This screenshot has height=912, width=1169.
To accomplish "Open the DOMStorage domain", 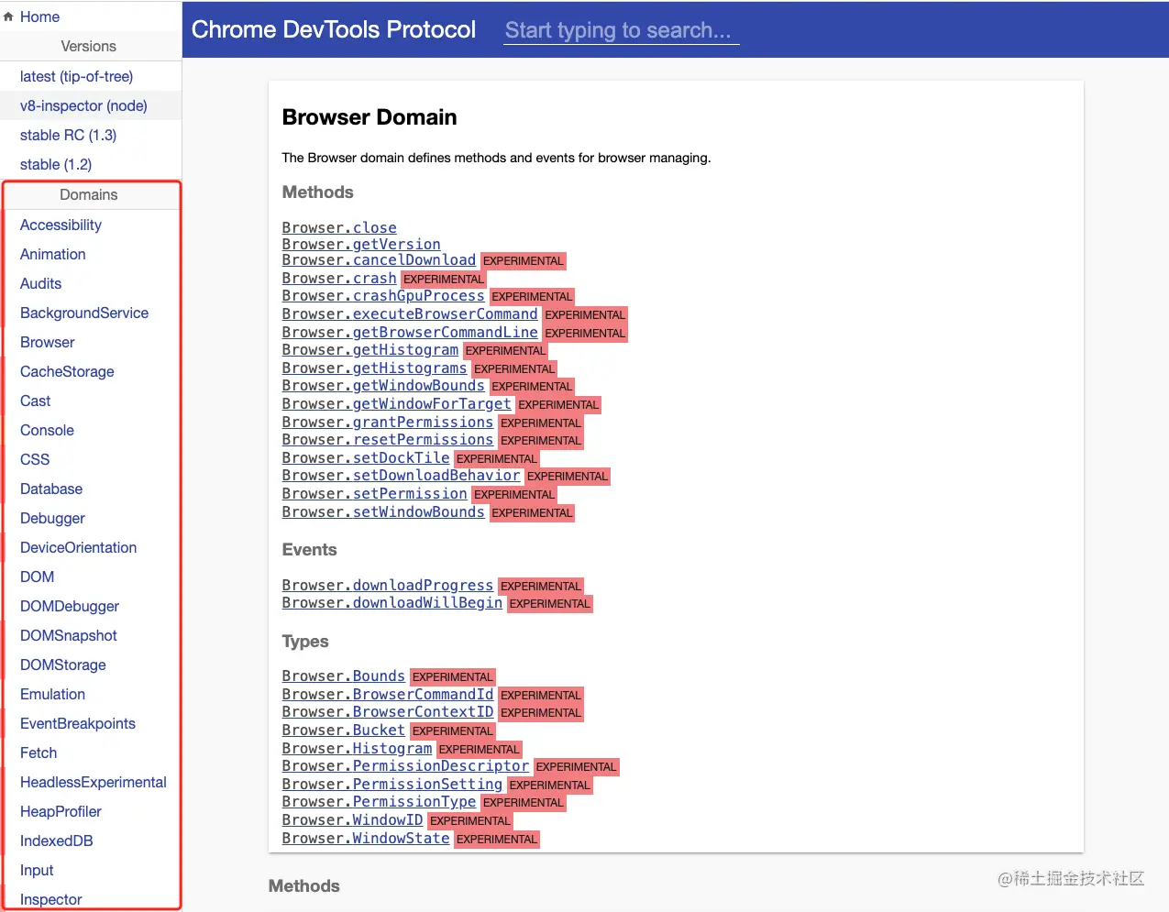I will 63,665.
